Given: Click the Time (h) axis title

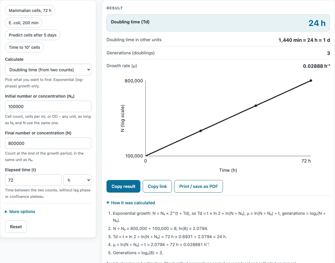Looking at the screenshot, I should (228, 170).
